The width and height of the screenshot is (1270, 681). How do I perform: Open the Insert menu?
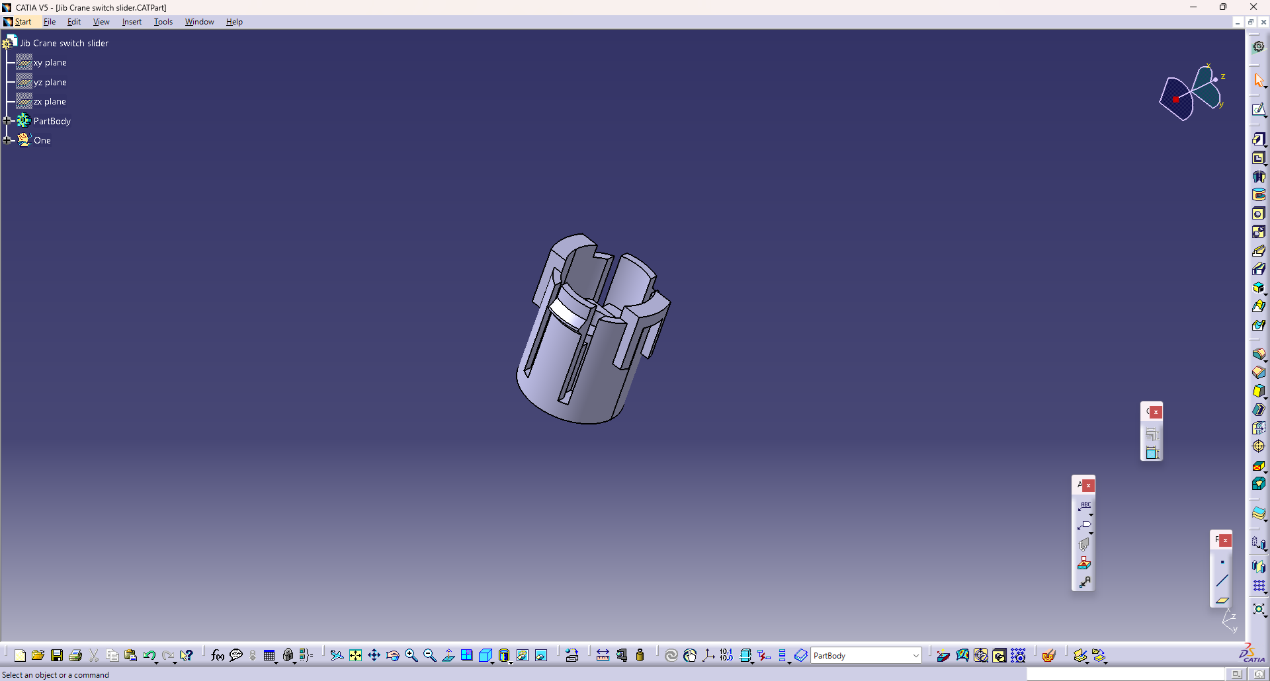[132, 22]
